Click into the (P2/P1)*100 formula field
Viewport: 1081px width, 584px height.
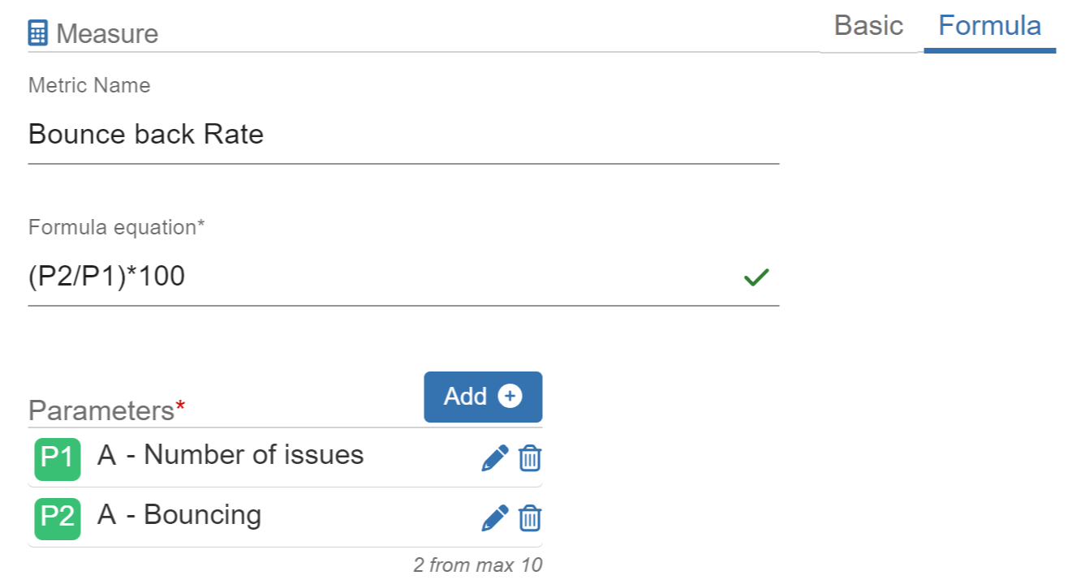pyautogui.click(x=381, y=277)
